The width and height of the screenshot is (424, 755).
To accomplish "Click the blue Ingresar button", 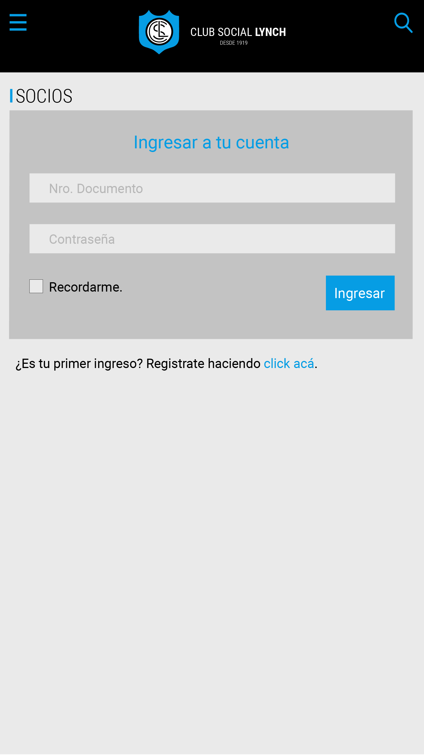I will click(x=360, y=293).
